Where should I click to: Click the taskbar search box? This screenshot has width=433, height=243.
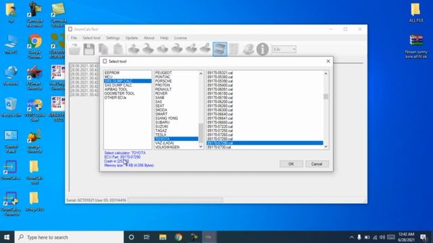69,237
